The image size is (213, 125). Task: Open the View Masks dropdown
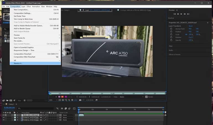tap(131, 97)
